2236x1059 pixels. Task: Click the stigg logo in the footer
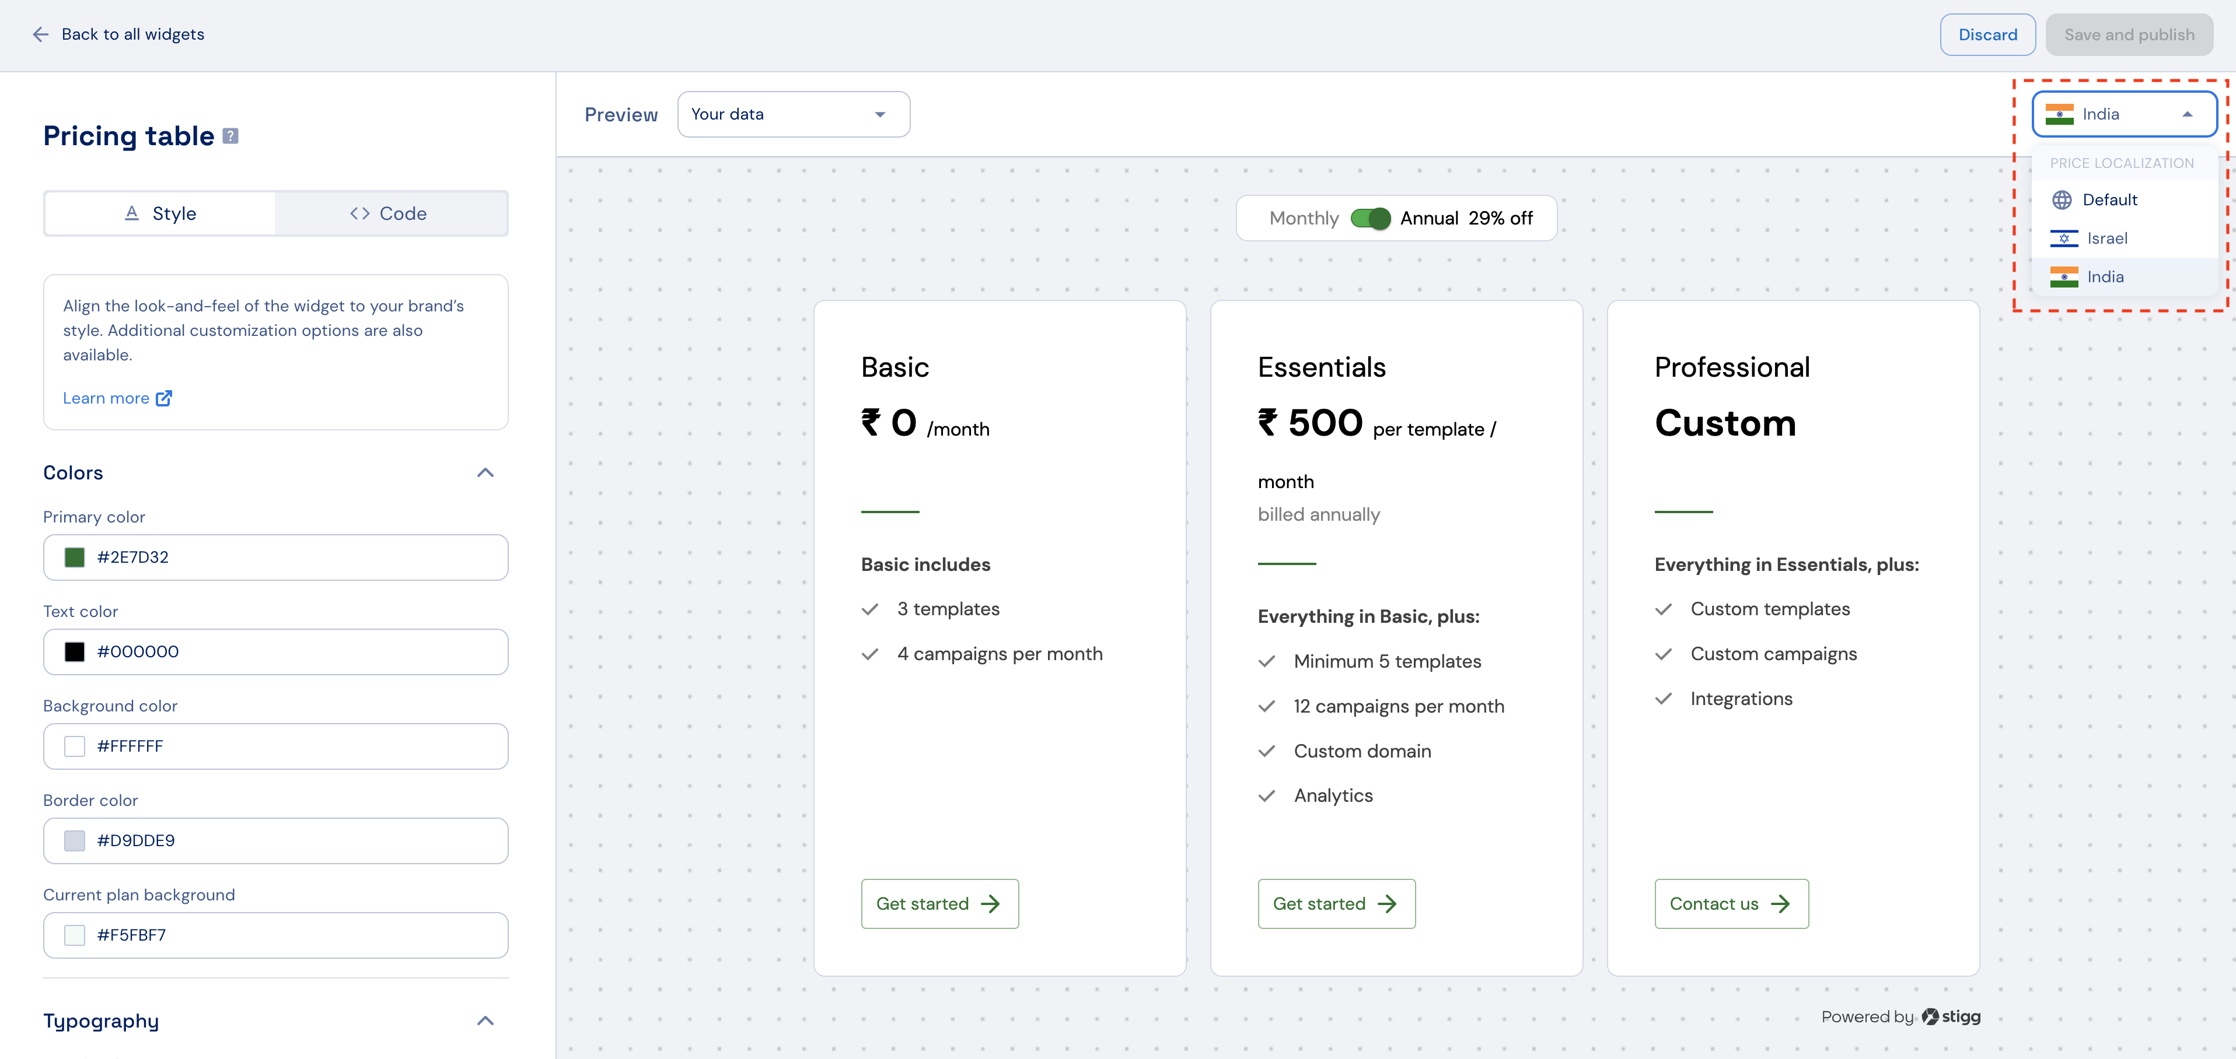tap(1951, 1016)
